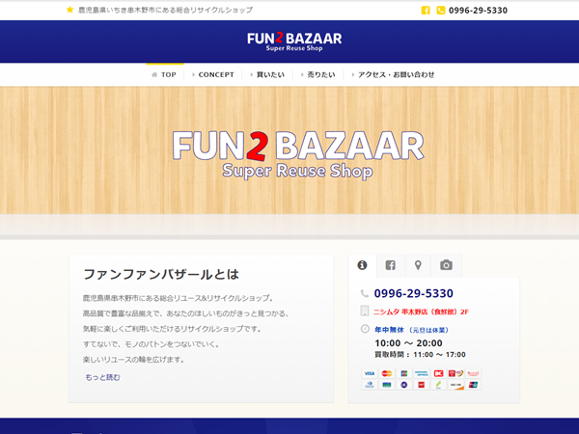Click the VISA card icon
This screenshot has width=579, height=434.
pyautogui.click(x=370, y=373)
